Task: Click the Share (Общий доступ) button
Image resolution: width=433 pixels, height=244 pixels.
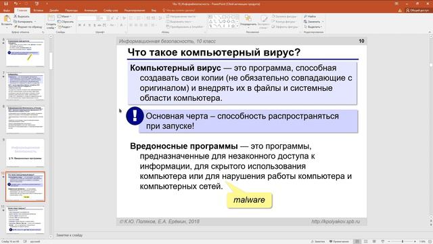Action: point(417,10)
